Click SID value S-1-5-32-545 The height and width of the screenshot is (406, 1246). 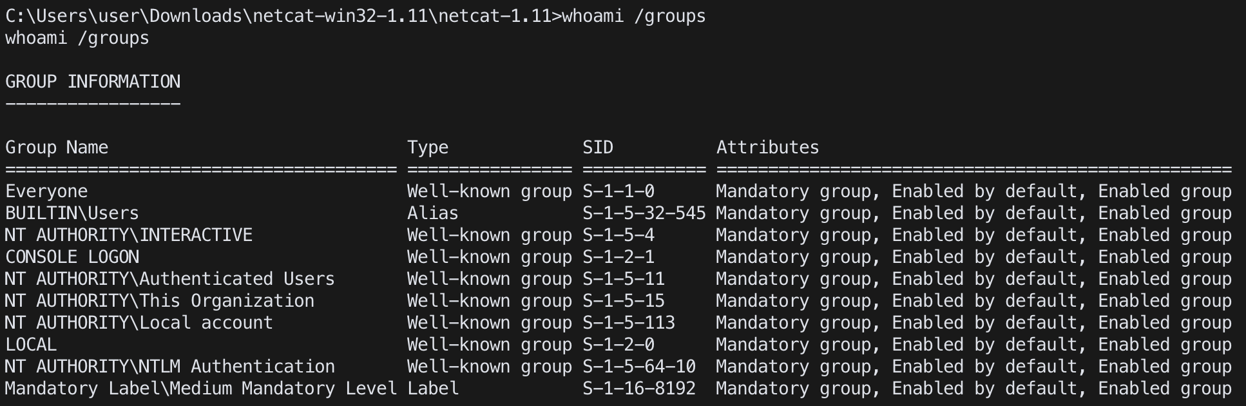(644, 213)
